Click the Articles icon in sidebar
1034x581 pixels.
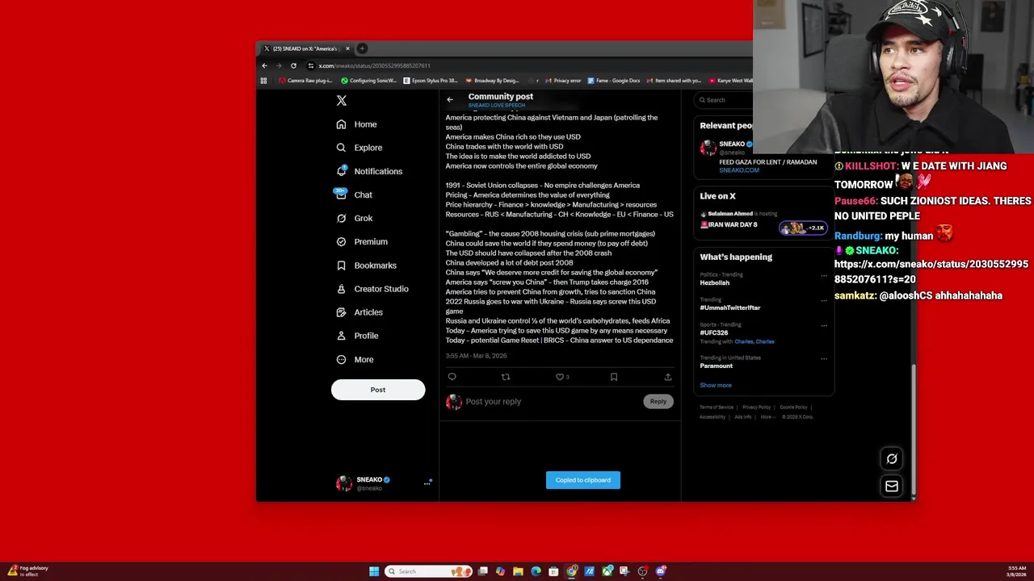point(341,311)
